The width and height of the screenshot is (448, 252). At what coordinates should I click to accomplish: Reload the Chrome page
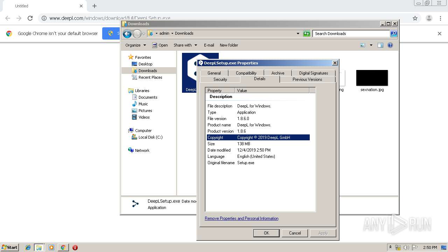coord(30,18)
